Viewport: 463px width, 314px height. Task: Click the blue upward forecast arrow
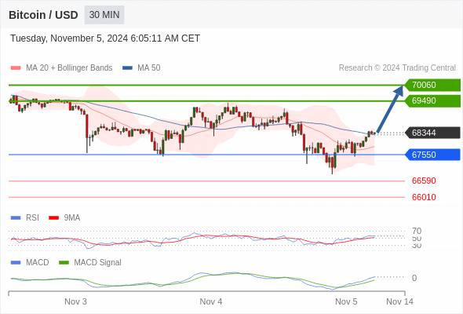[390, 108]
